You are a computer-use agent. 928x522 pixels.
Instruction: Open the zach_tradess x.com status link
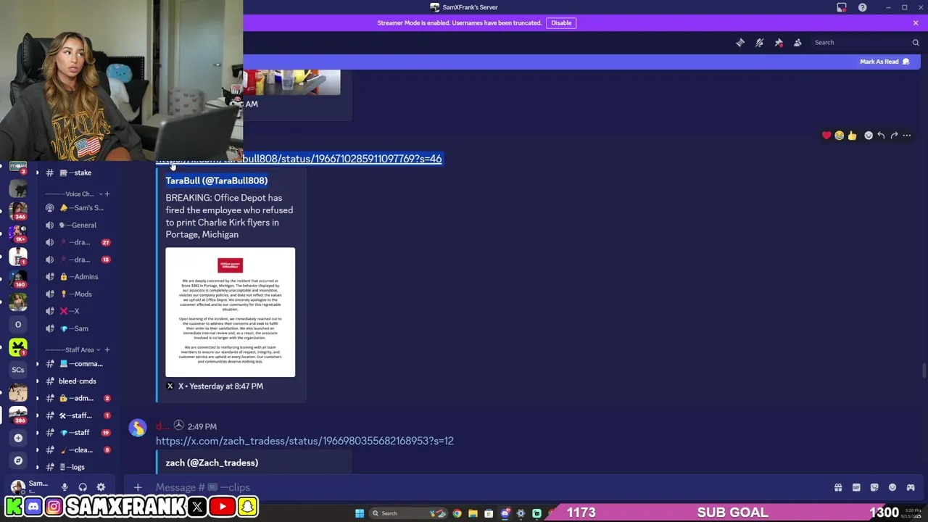tap(304, 441)
